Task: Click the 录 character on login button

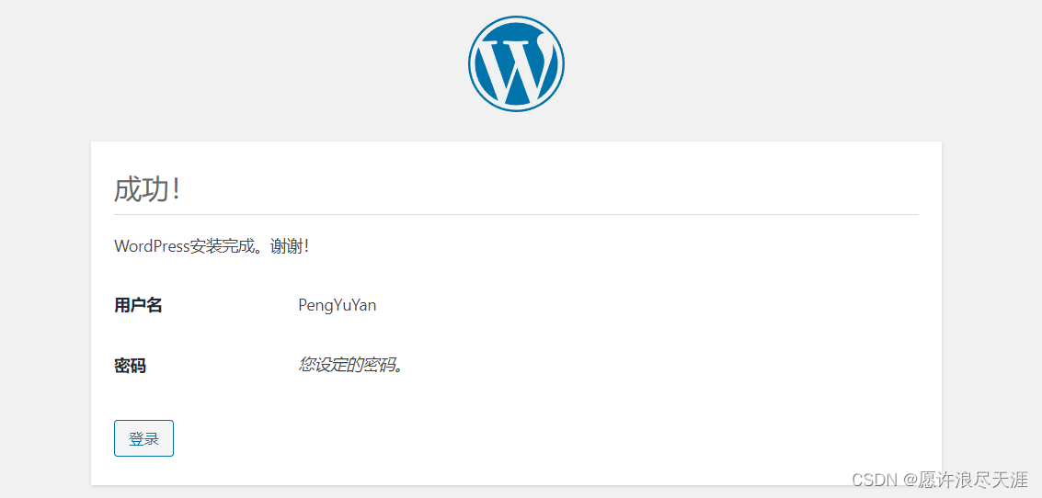Action: point(152,439)
